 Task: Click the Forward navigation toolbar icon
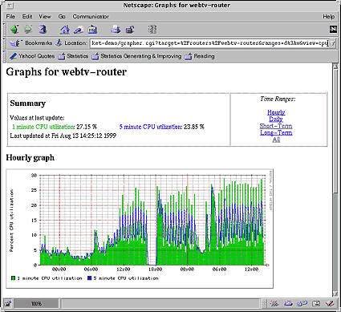click(x=28, y=29)
